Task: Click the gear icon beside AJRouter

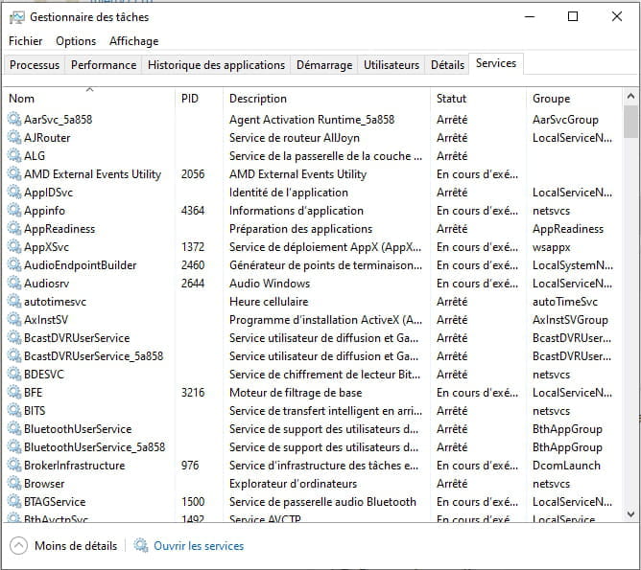Action: (x=14, y=138)
